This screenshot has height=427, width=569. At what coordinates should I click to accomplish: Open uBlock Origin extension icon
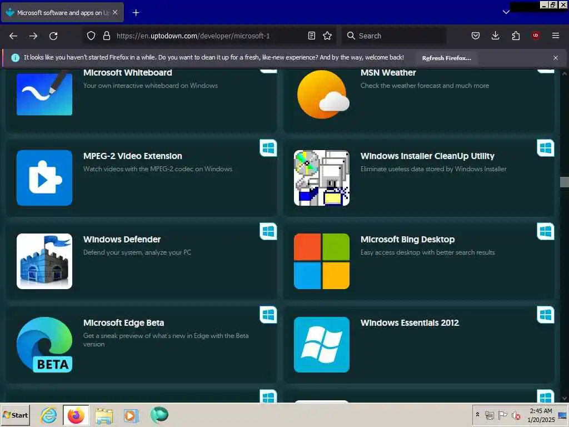click(x=536, y=36)
